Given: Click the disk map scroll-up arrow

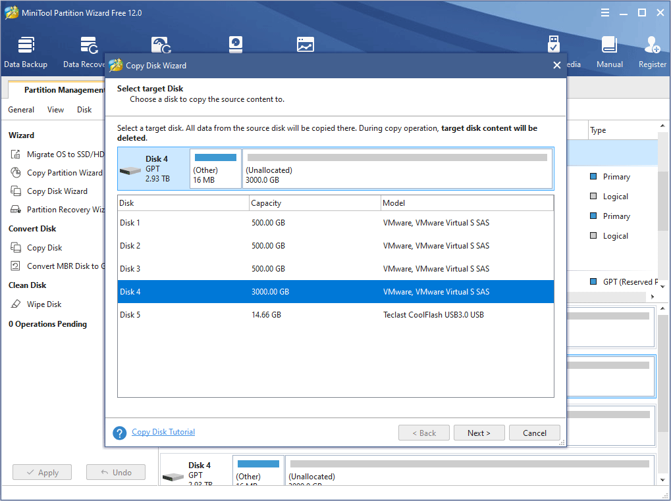Looking at the screenshot, I should (662, 308).
